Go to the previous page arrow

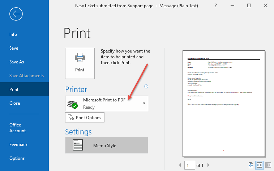[x=180, y=165]
